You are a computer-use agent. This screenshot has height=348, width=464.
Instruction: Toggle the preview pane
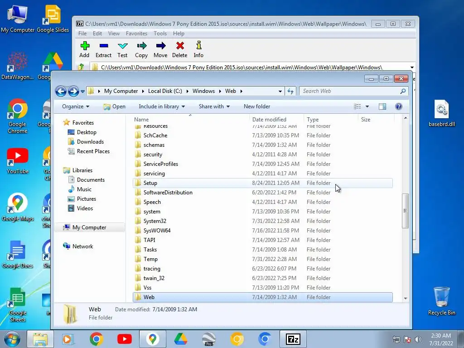[x=382, y=106]
